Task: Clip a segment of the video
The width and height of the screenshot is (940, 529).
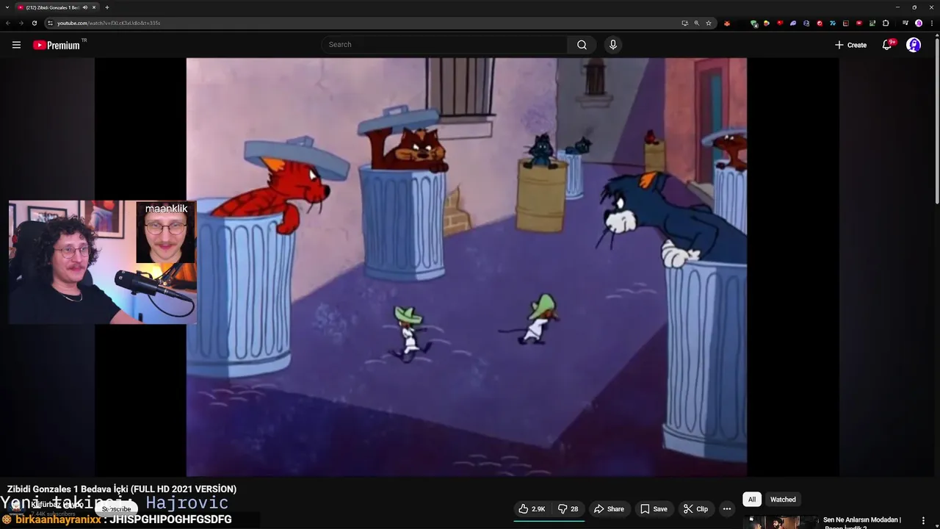Action: tap(695, 508)
